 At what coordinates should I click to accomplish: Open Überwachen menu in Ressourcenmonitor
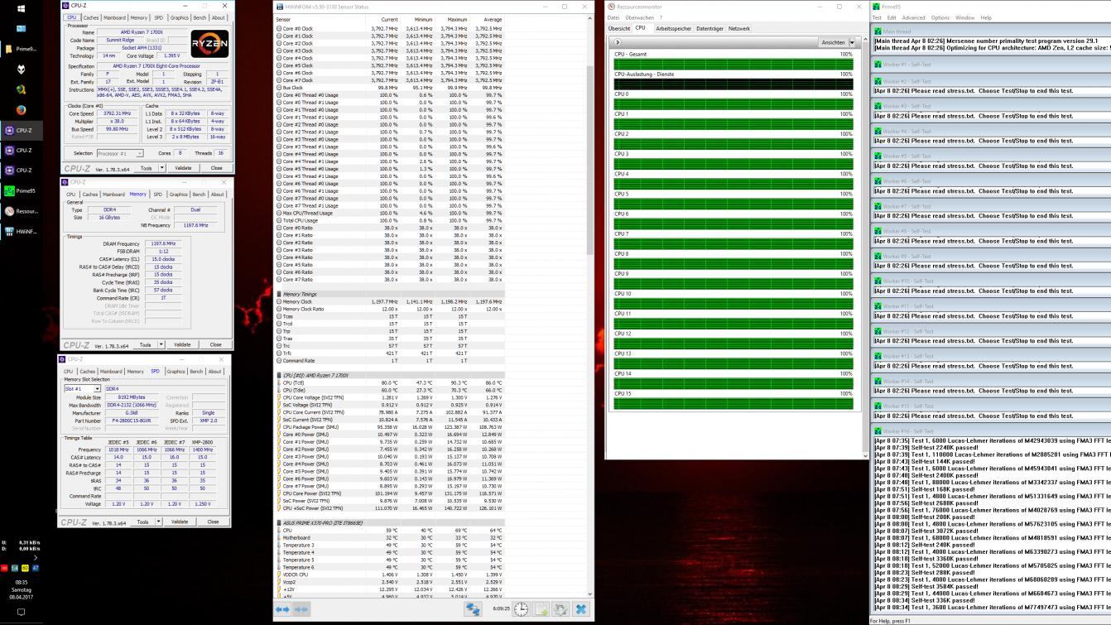click(x=639, y=17)
